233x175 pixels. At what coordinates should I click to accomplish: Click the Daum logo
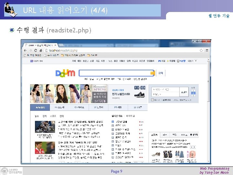pos(65,73)
